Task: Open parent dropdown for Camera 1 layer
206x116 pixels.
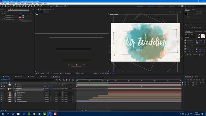Action: click(x=69, y=85)
